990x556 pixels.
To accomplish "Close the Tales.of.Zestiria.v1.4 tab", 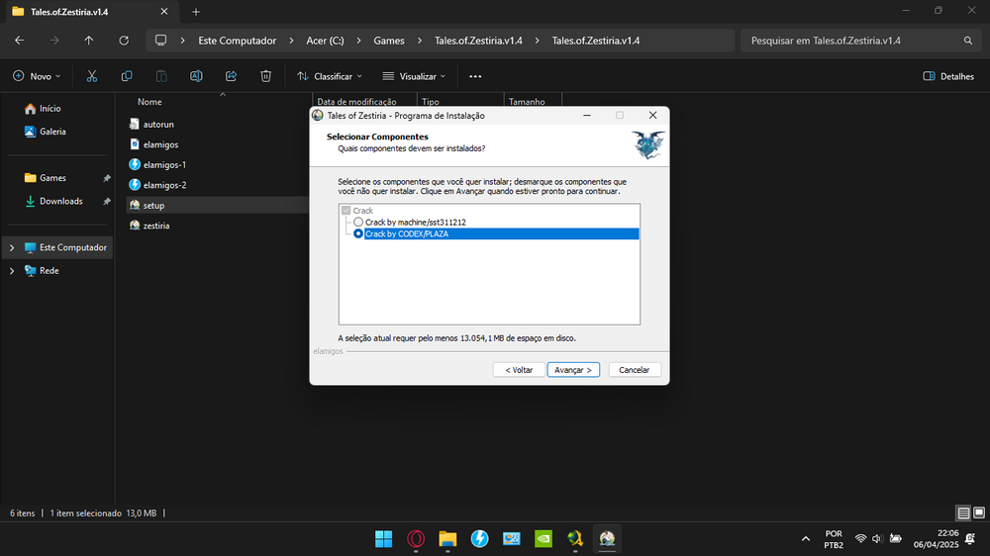I will point(164,12).
